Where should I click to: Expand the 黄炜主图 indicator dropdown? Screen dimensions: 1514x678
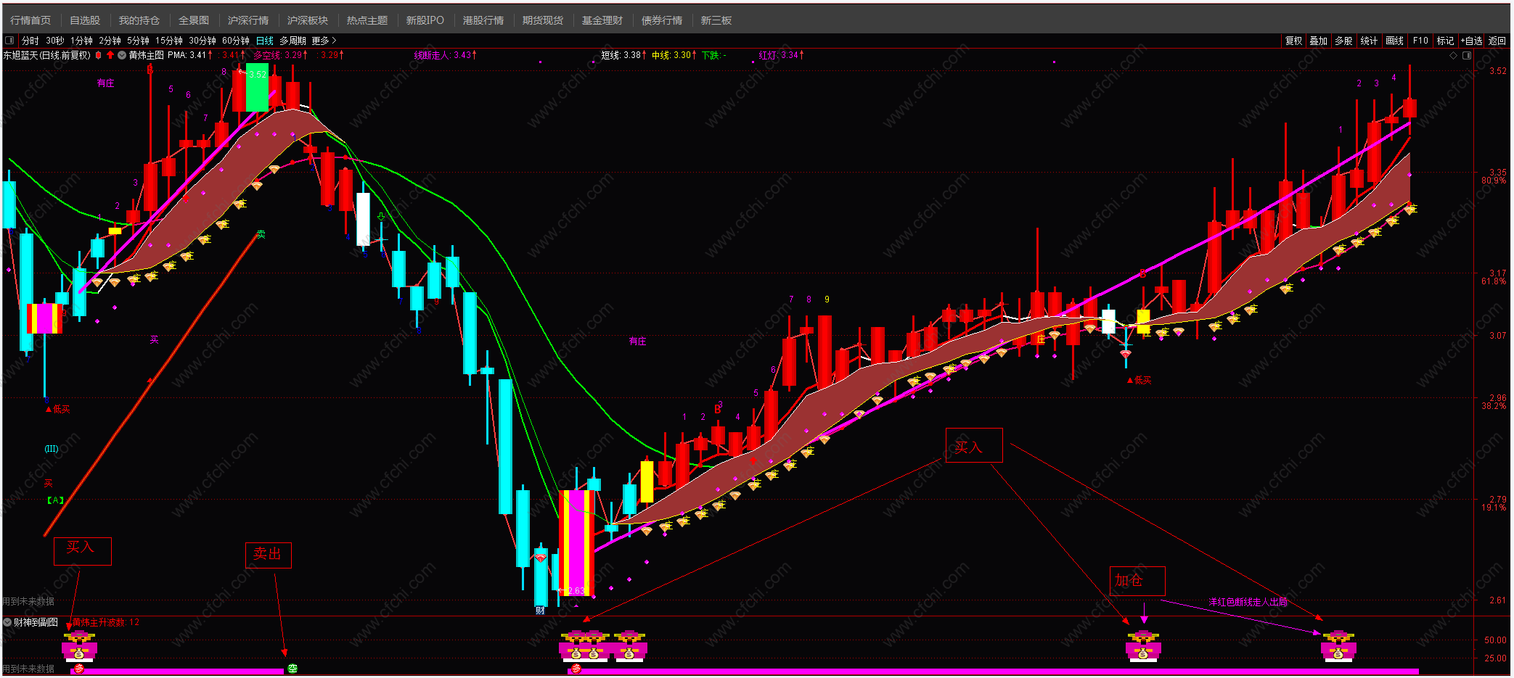click(122, 54)
